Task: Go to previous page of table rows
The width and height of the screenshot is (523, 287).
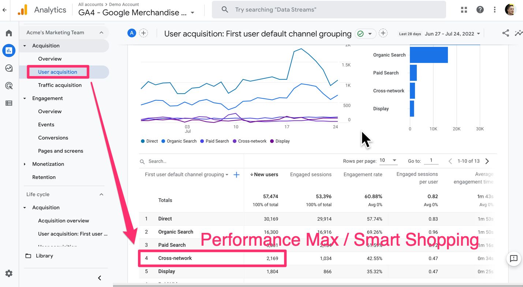Action: coord(450,161)
